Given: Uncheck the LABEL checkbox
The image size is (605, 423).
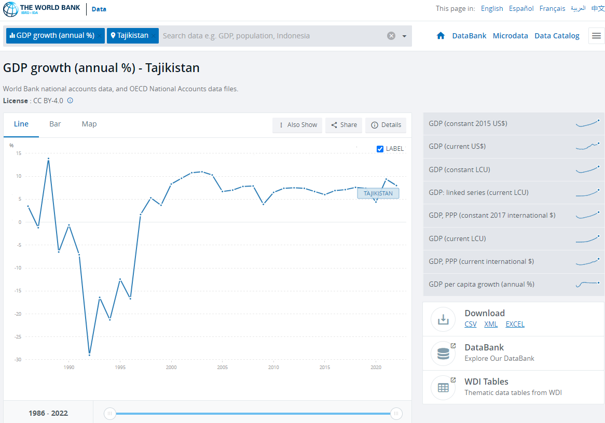Looking at the screenshot, I should (380, 149).
